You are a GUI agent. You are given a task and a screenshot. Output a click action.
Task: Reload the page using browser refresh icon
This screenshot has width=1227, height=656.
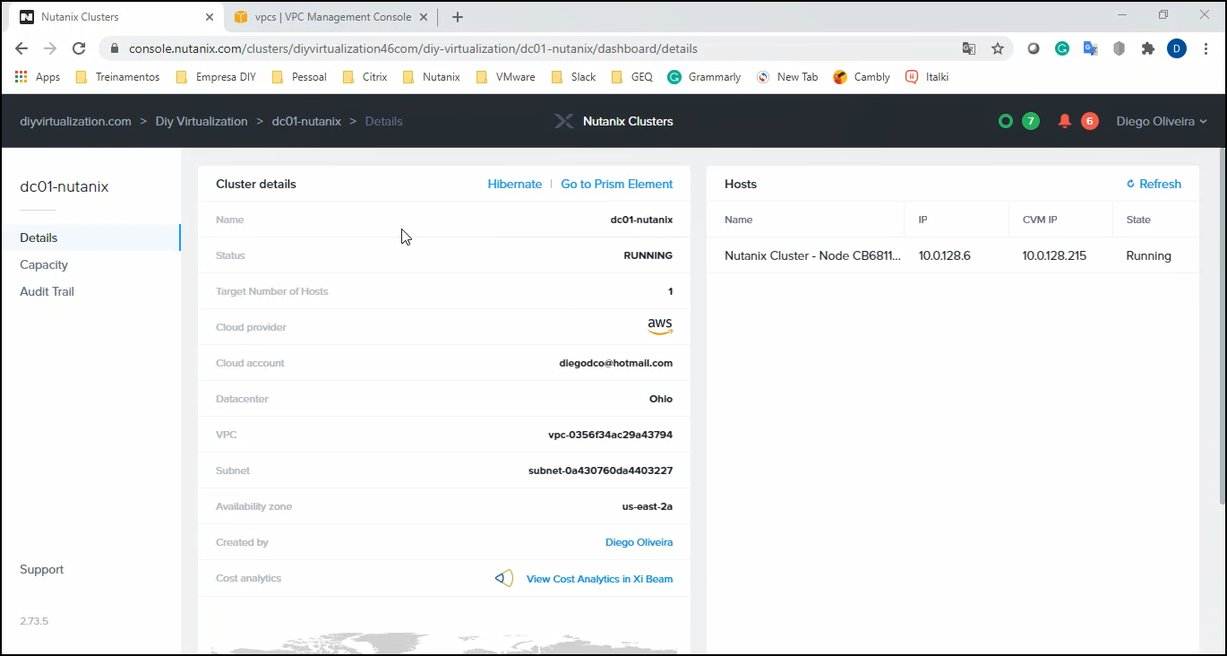pyautogui.click(x=79, y=48)
